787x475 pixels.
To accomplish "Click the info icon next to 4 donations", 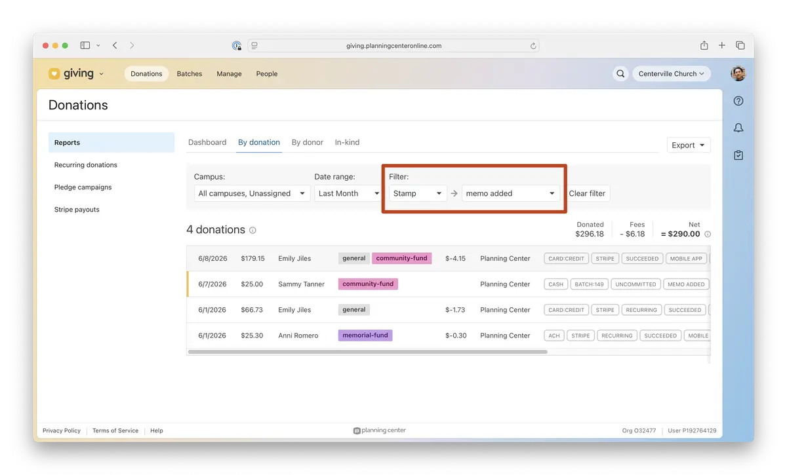I will click(252, 231).
